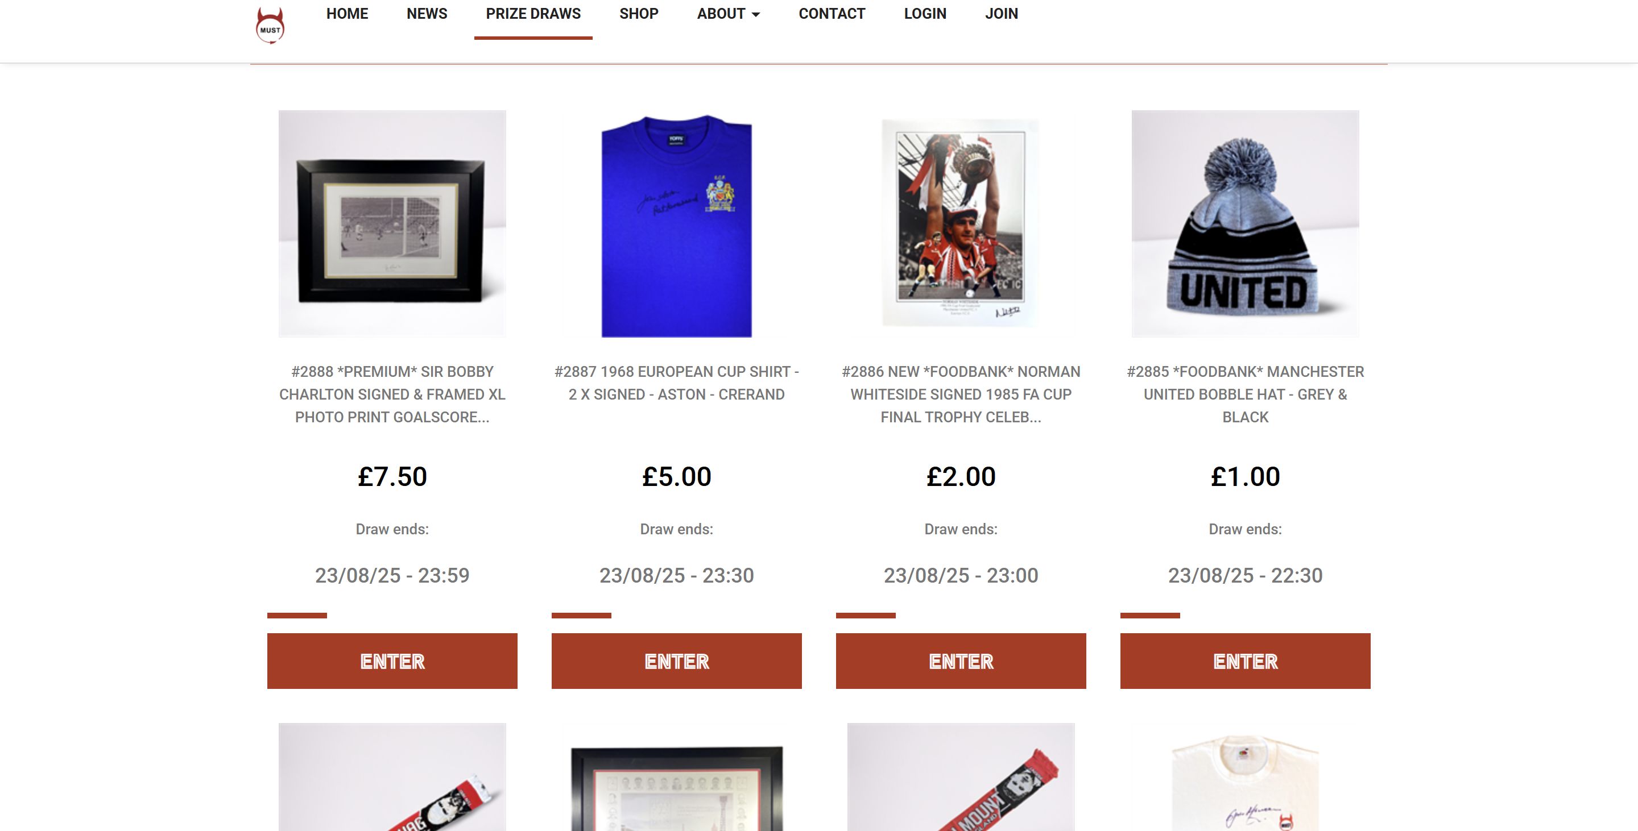The width and height of the screenshot is (1638, 831).
Task: Click the ENTER button for £2.00 draw
Action: 961,660
